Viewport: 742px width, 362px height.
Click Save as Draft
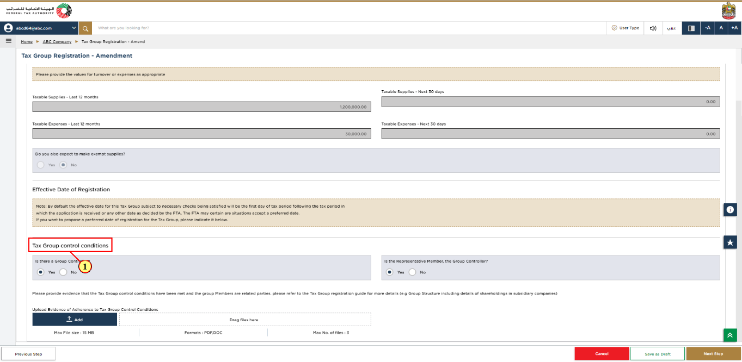pos(658,354)
